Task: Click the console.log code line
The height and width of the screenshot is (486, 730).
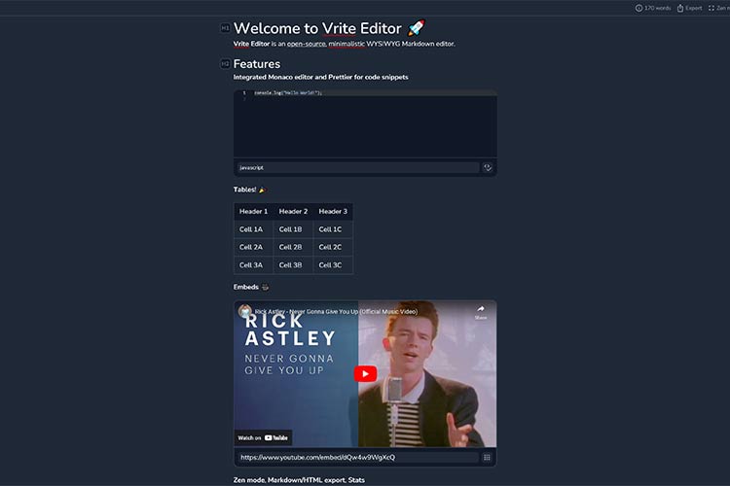Action: click(288, 92)
